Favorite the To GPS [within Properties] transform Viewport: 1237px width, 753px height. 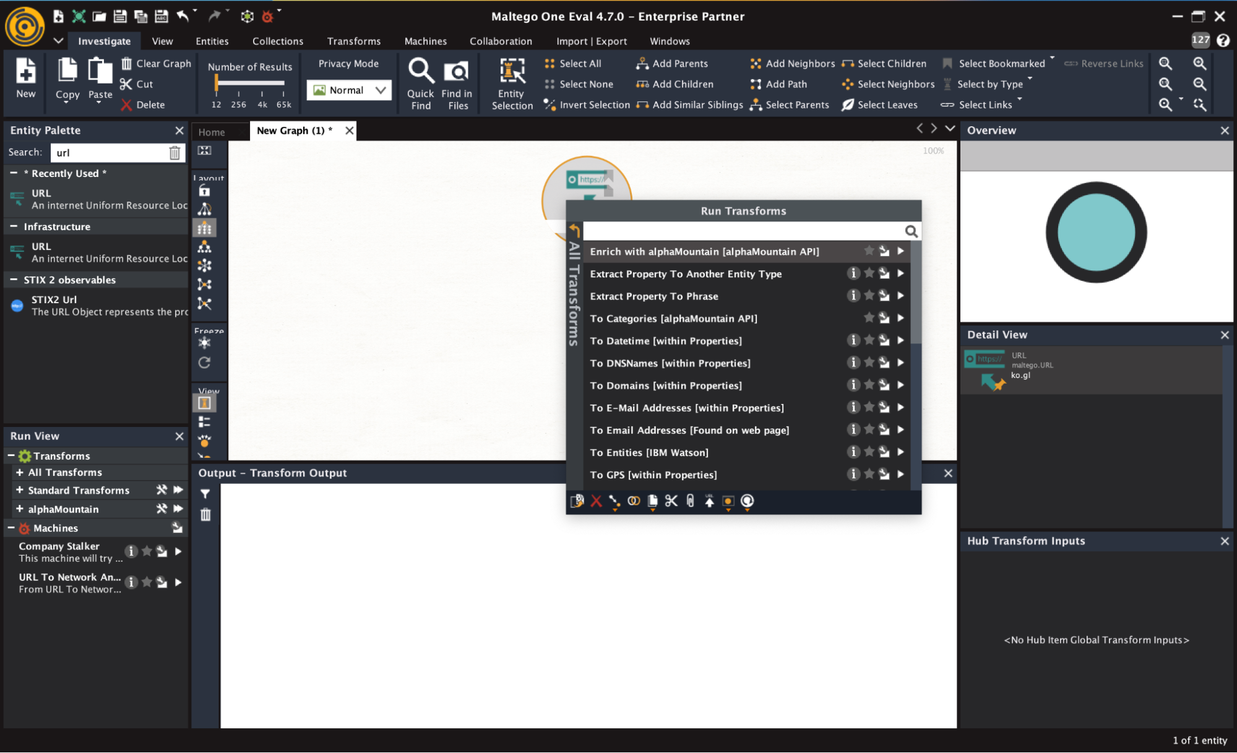click(x=869, y=474)
